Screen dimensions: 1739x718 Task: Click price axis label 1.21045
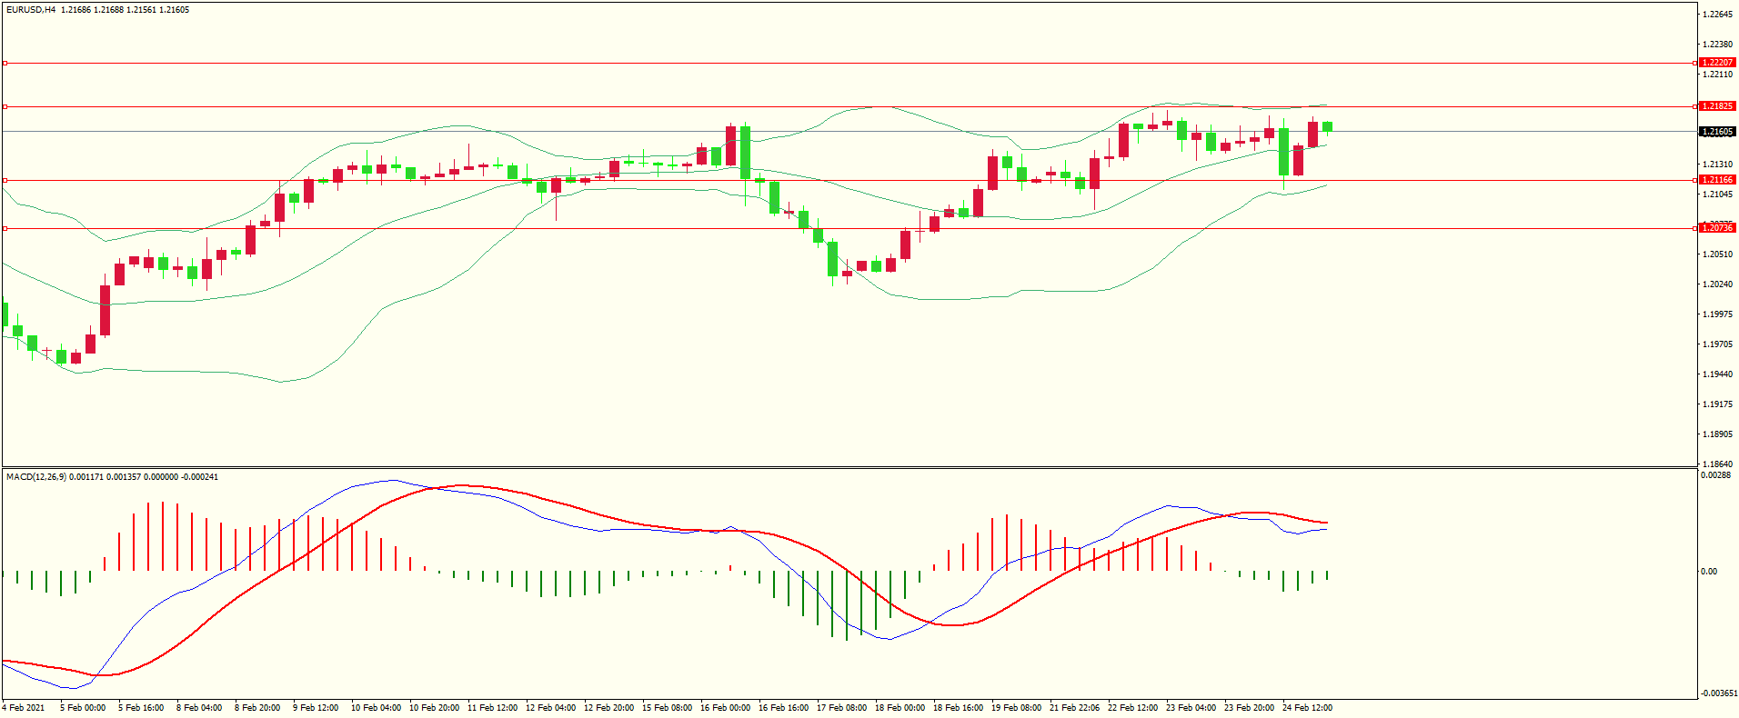[x=1717, y=194]
